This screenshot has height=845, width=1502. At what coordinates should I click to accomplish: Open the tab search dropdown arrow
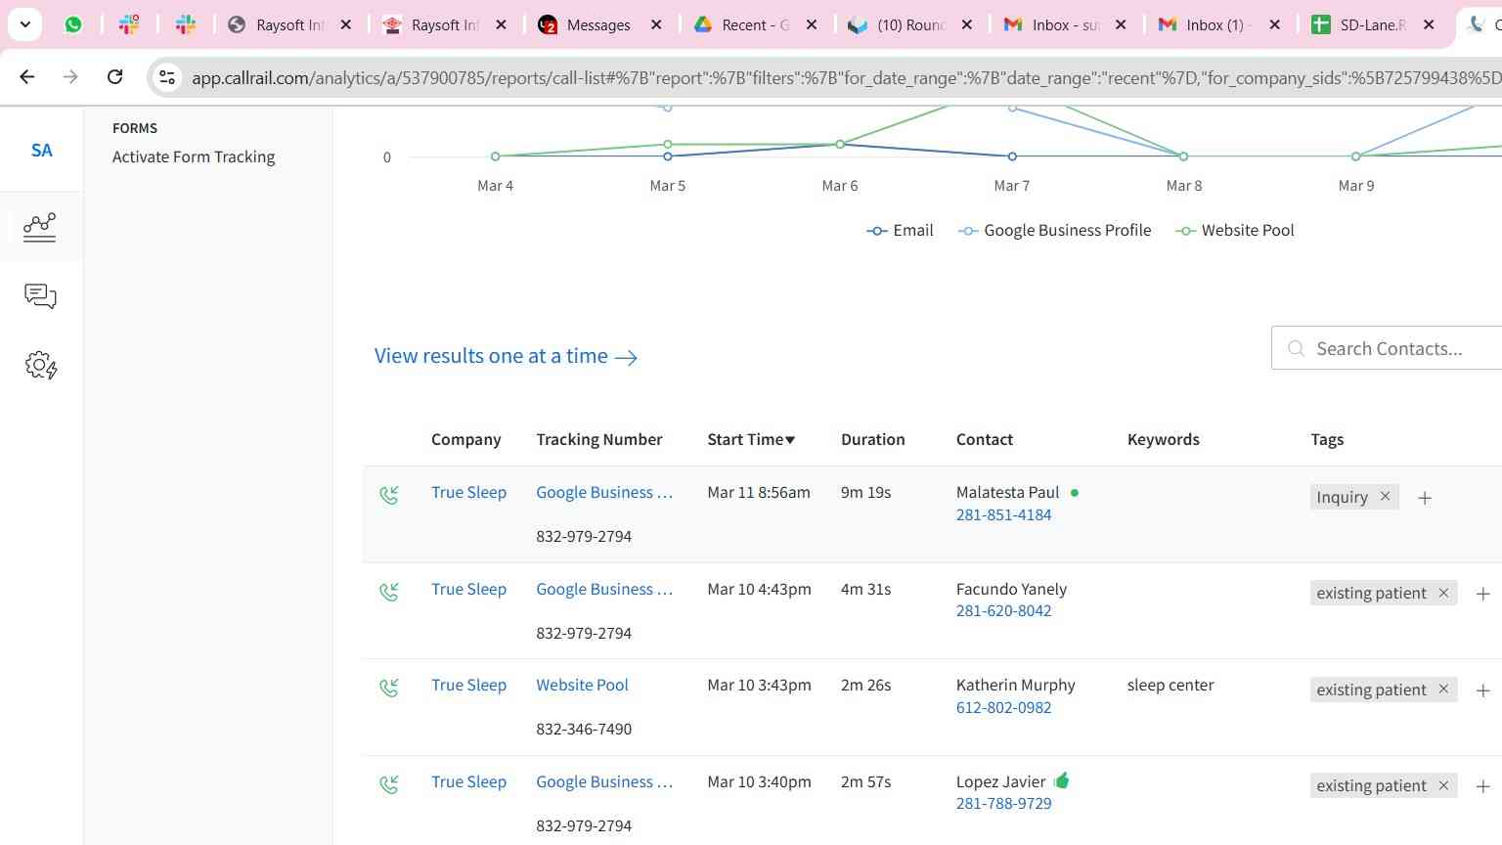click(24, 24)
